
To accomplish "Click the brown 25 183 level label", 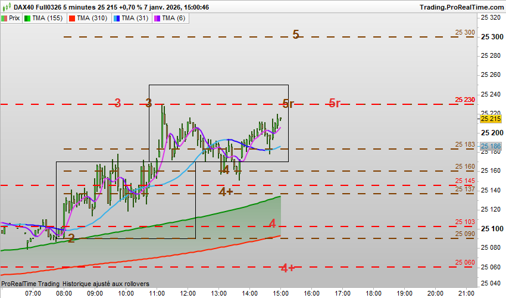I will pyautogui.click(x=465, y=144).
